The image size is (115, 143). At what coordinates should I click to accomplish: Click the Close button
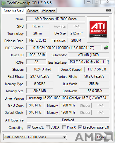coord(101,137)
